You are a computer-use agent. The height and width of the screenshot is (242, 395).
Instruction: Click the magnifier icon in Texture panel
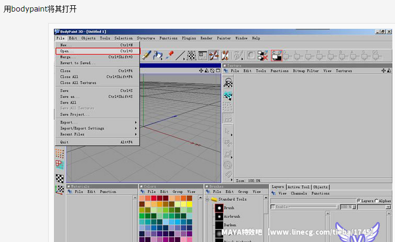click(x=228, y=83)
